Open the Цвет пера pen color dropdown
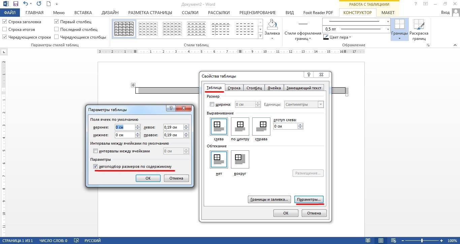This screenshot has width=460, height=244. click(x=350, y=37)
